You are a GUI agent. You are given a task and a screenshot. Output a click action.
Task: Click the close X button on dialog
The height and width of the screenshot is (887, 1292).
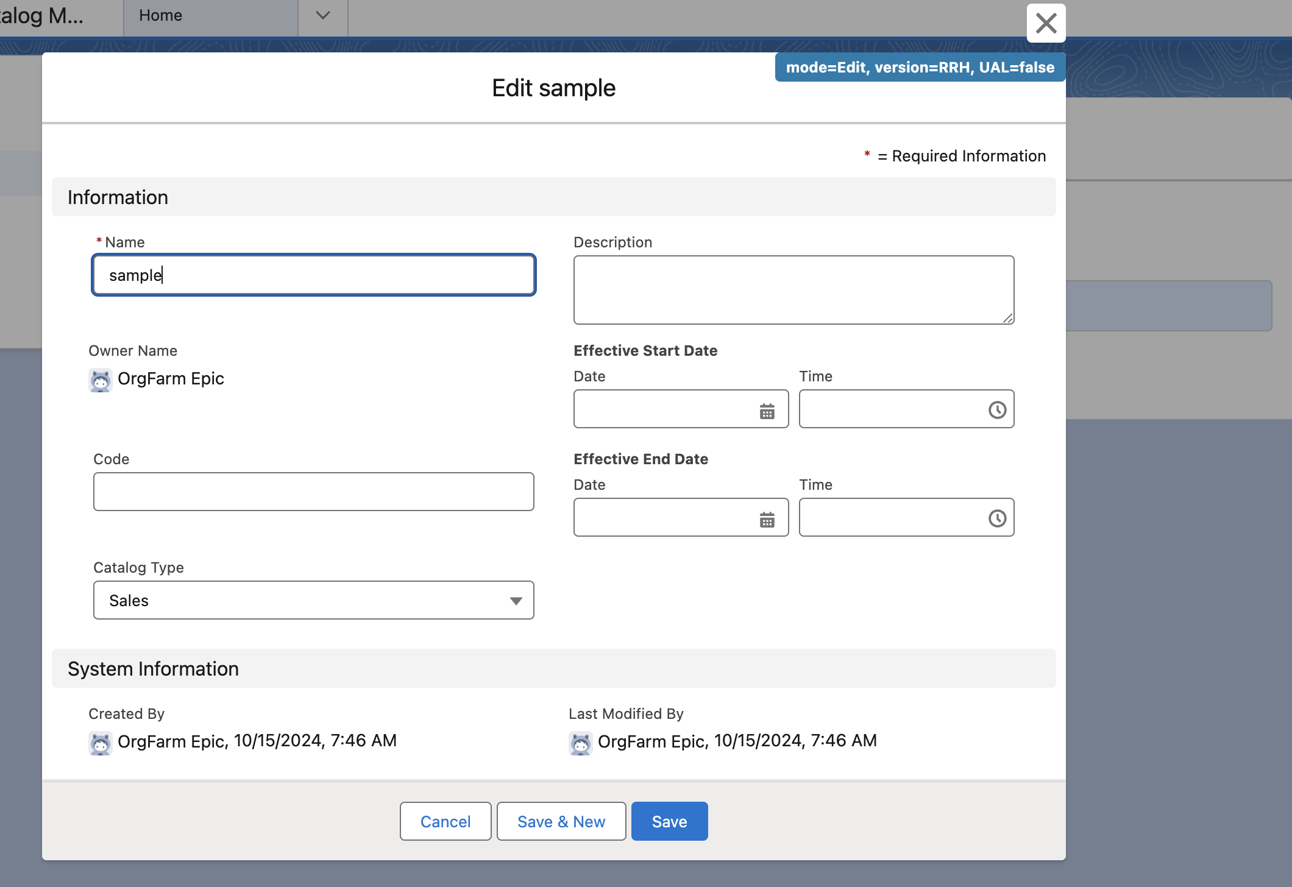pyautogui.click(x=1046, y=21)
